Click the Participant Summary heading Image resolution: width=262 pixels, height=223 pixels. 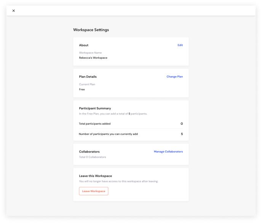(95, 108)
